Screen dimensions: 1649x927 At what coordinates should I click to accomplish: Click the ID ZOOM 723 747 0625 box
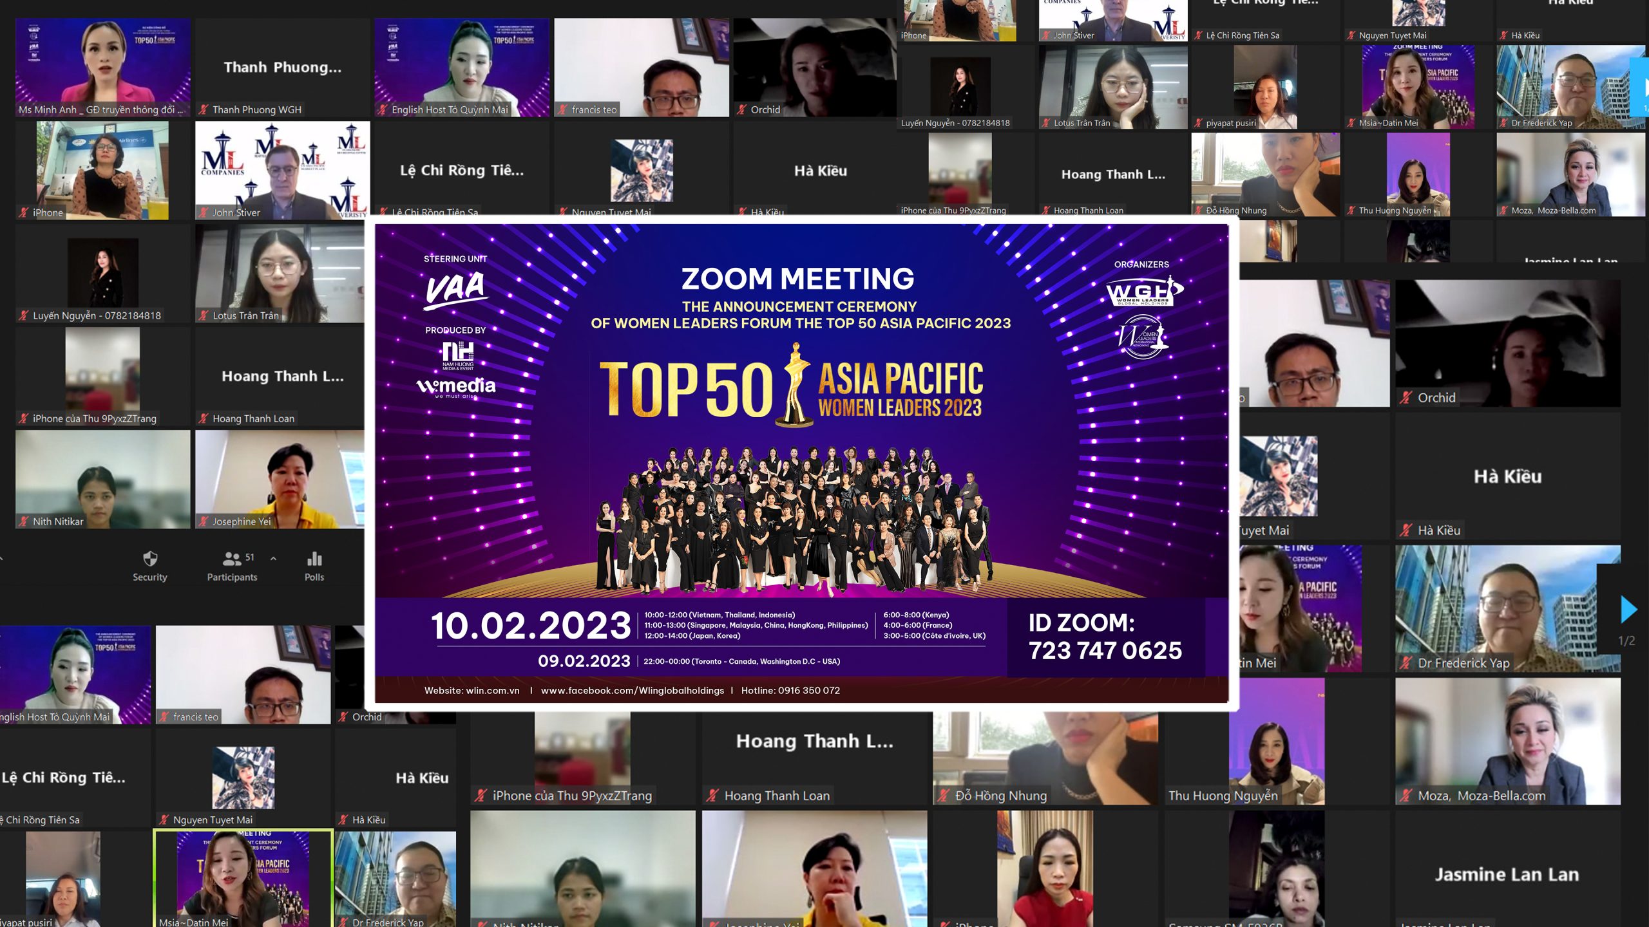[1105, 637]
